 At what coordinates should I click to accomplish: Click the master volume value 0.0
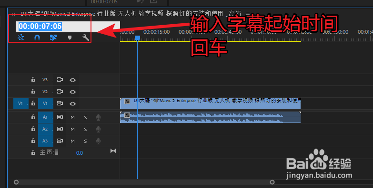(80, 153)
